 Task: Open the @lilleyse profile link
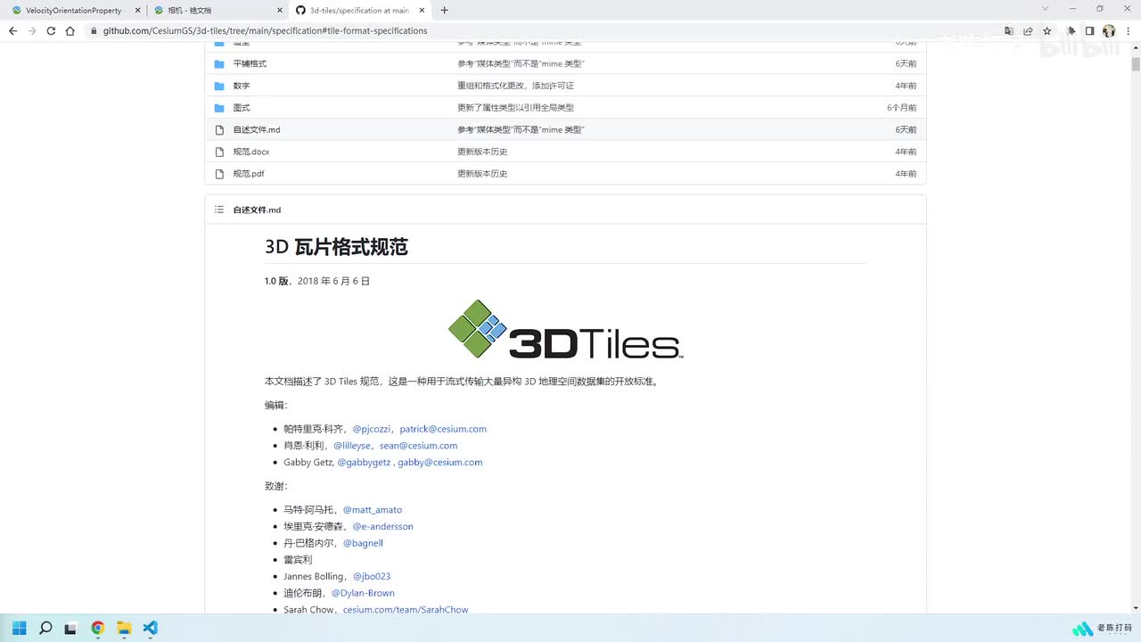351,446
